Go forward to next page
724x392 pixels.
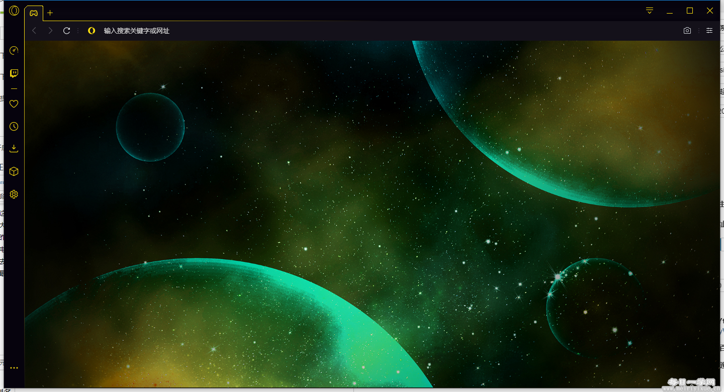[50, 31]
